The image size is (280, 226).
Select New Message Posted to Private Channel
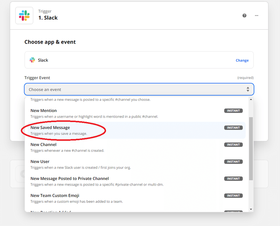tap(136, 181)
